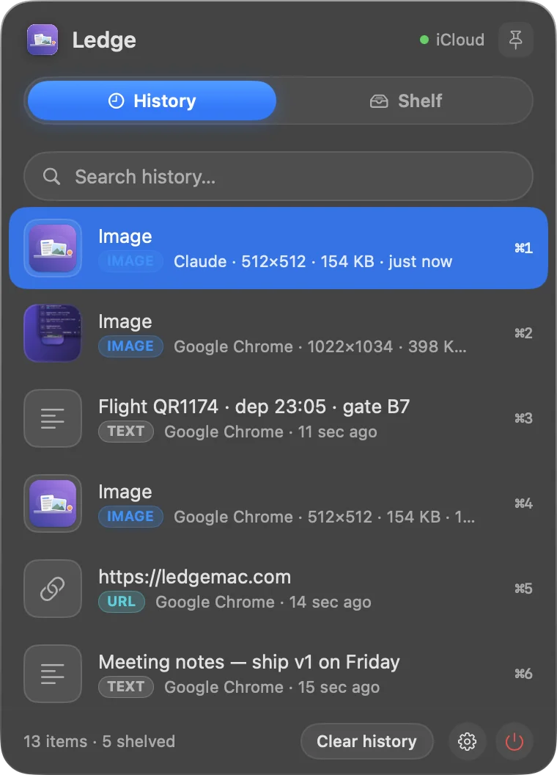Select the Claude 512×512 image entry
The width and height of the screenshot is (557, 775).
[x=278, y=248]
